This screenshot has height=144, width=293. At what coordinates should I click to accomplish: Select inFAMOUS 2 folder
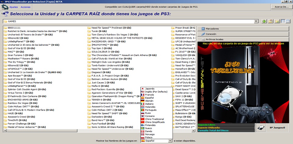(x=18, y=69)
